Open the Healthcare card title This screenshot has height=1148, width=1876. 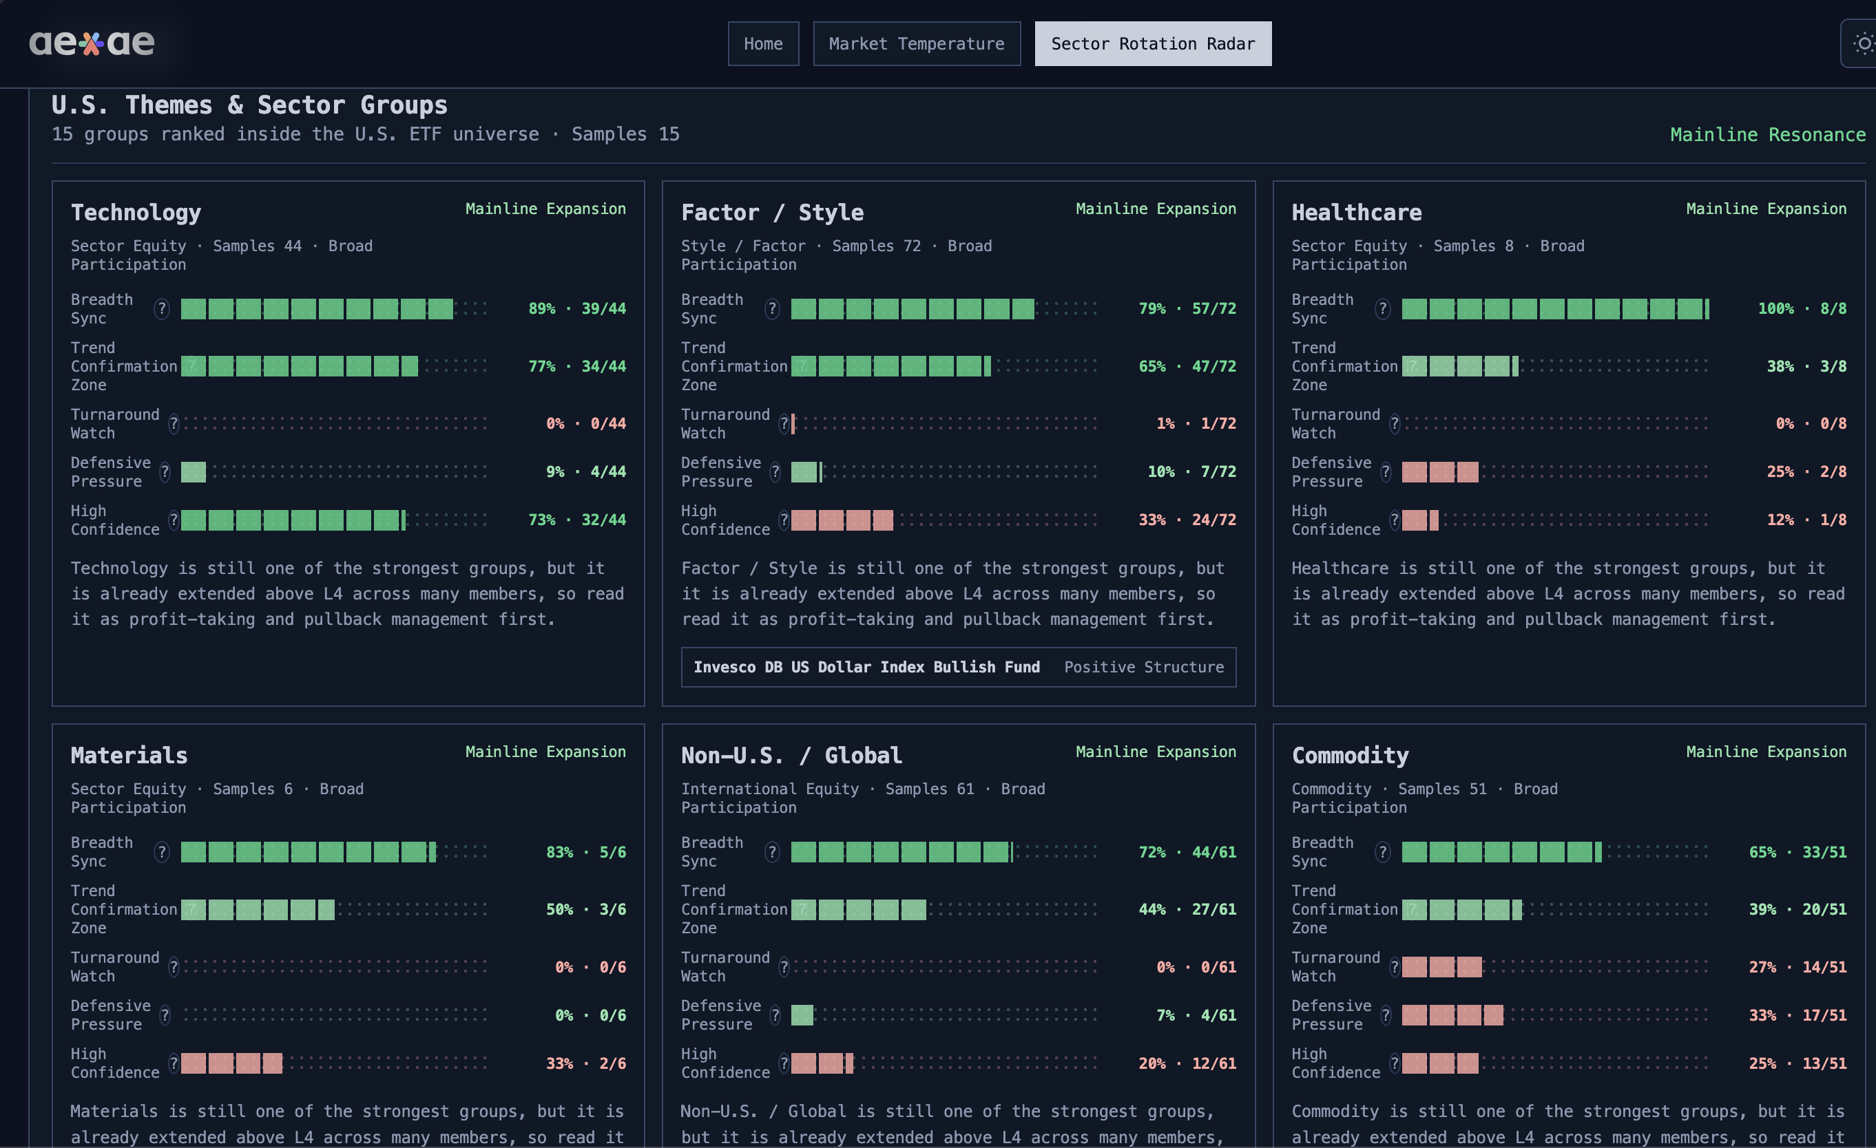point(1357,212)
